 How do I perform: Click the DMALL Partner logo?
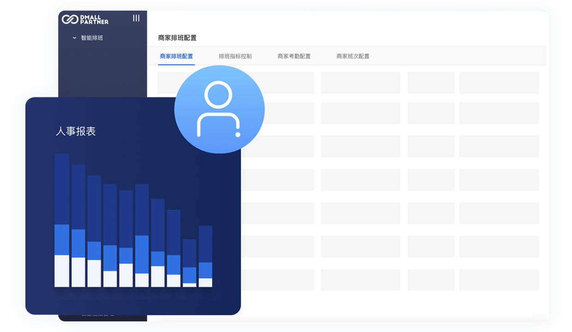click(85, 19)
